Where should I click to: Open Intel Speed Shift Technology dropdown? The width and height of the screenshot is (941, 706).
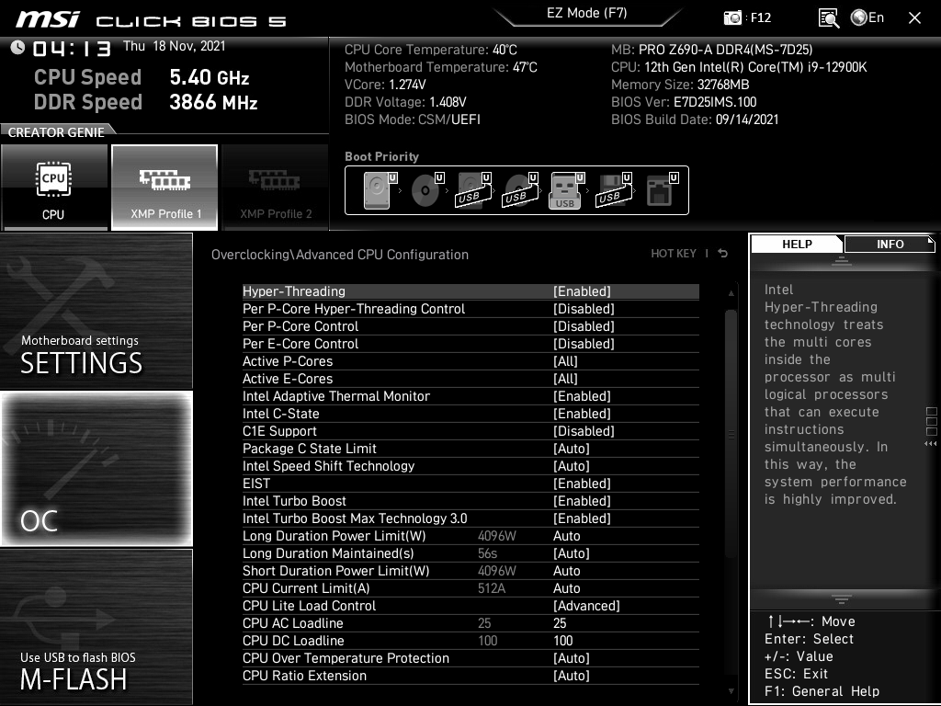pyautogui.click(x=572, y=466)
